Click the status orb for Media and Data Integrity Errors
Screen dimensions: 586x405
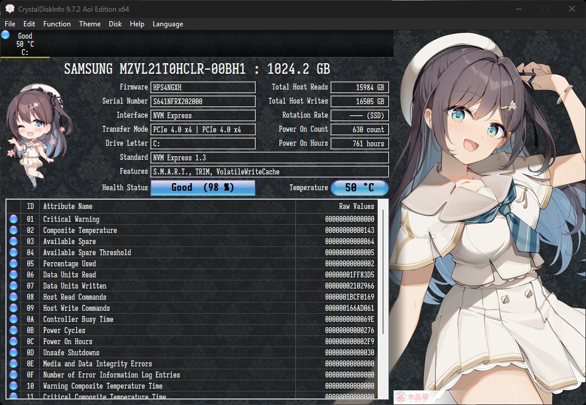pos(13,363)
